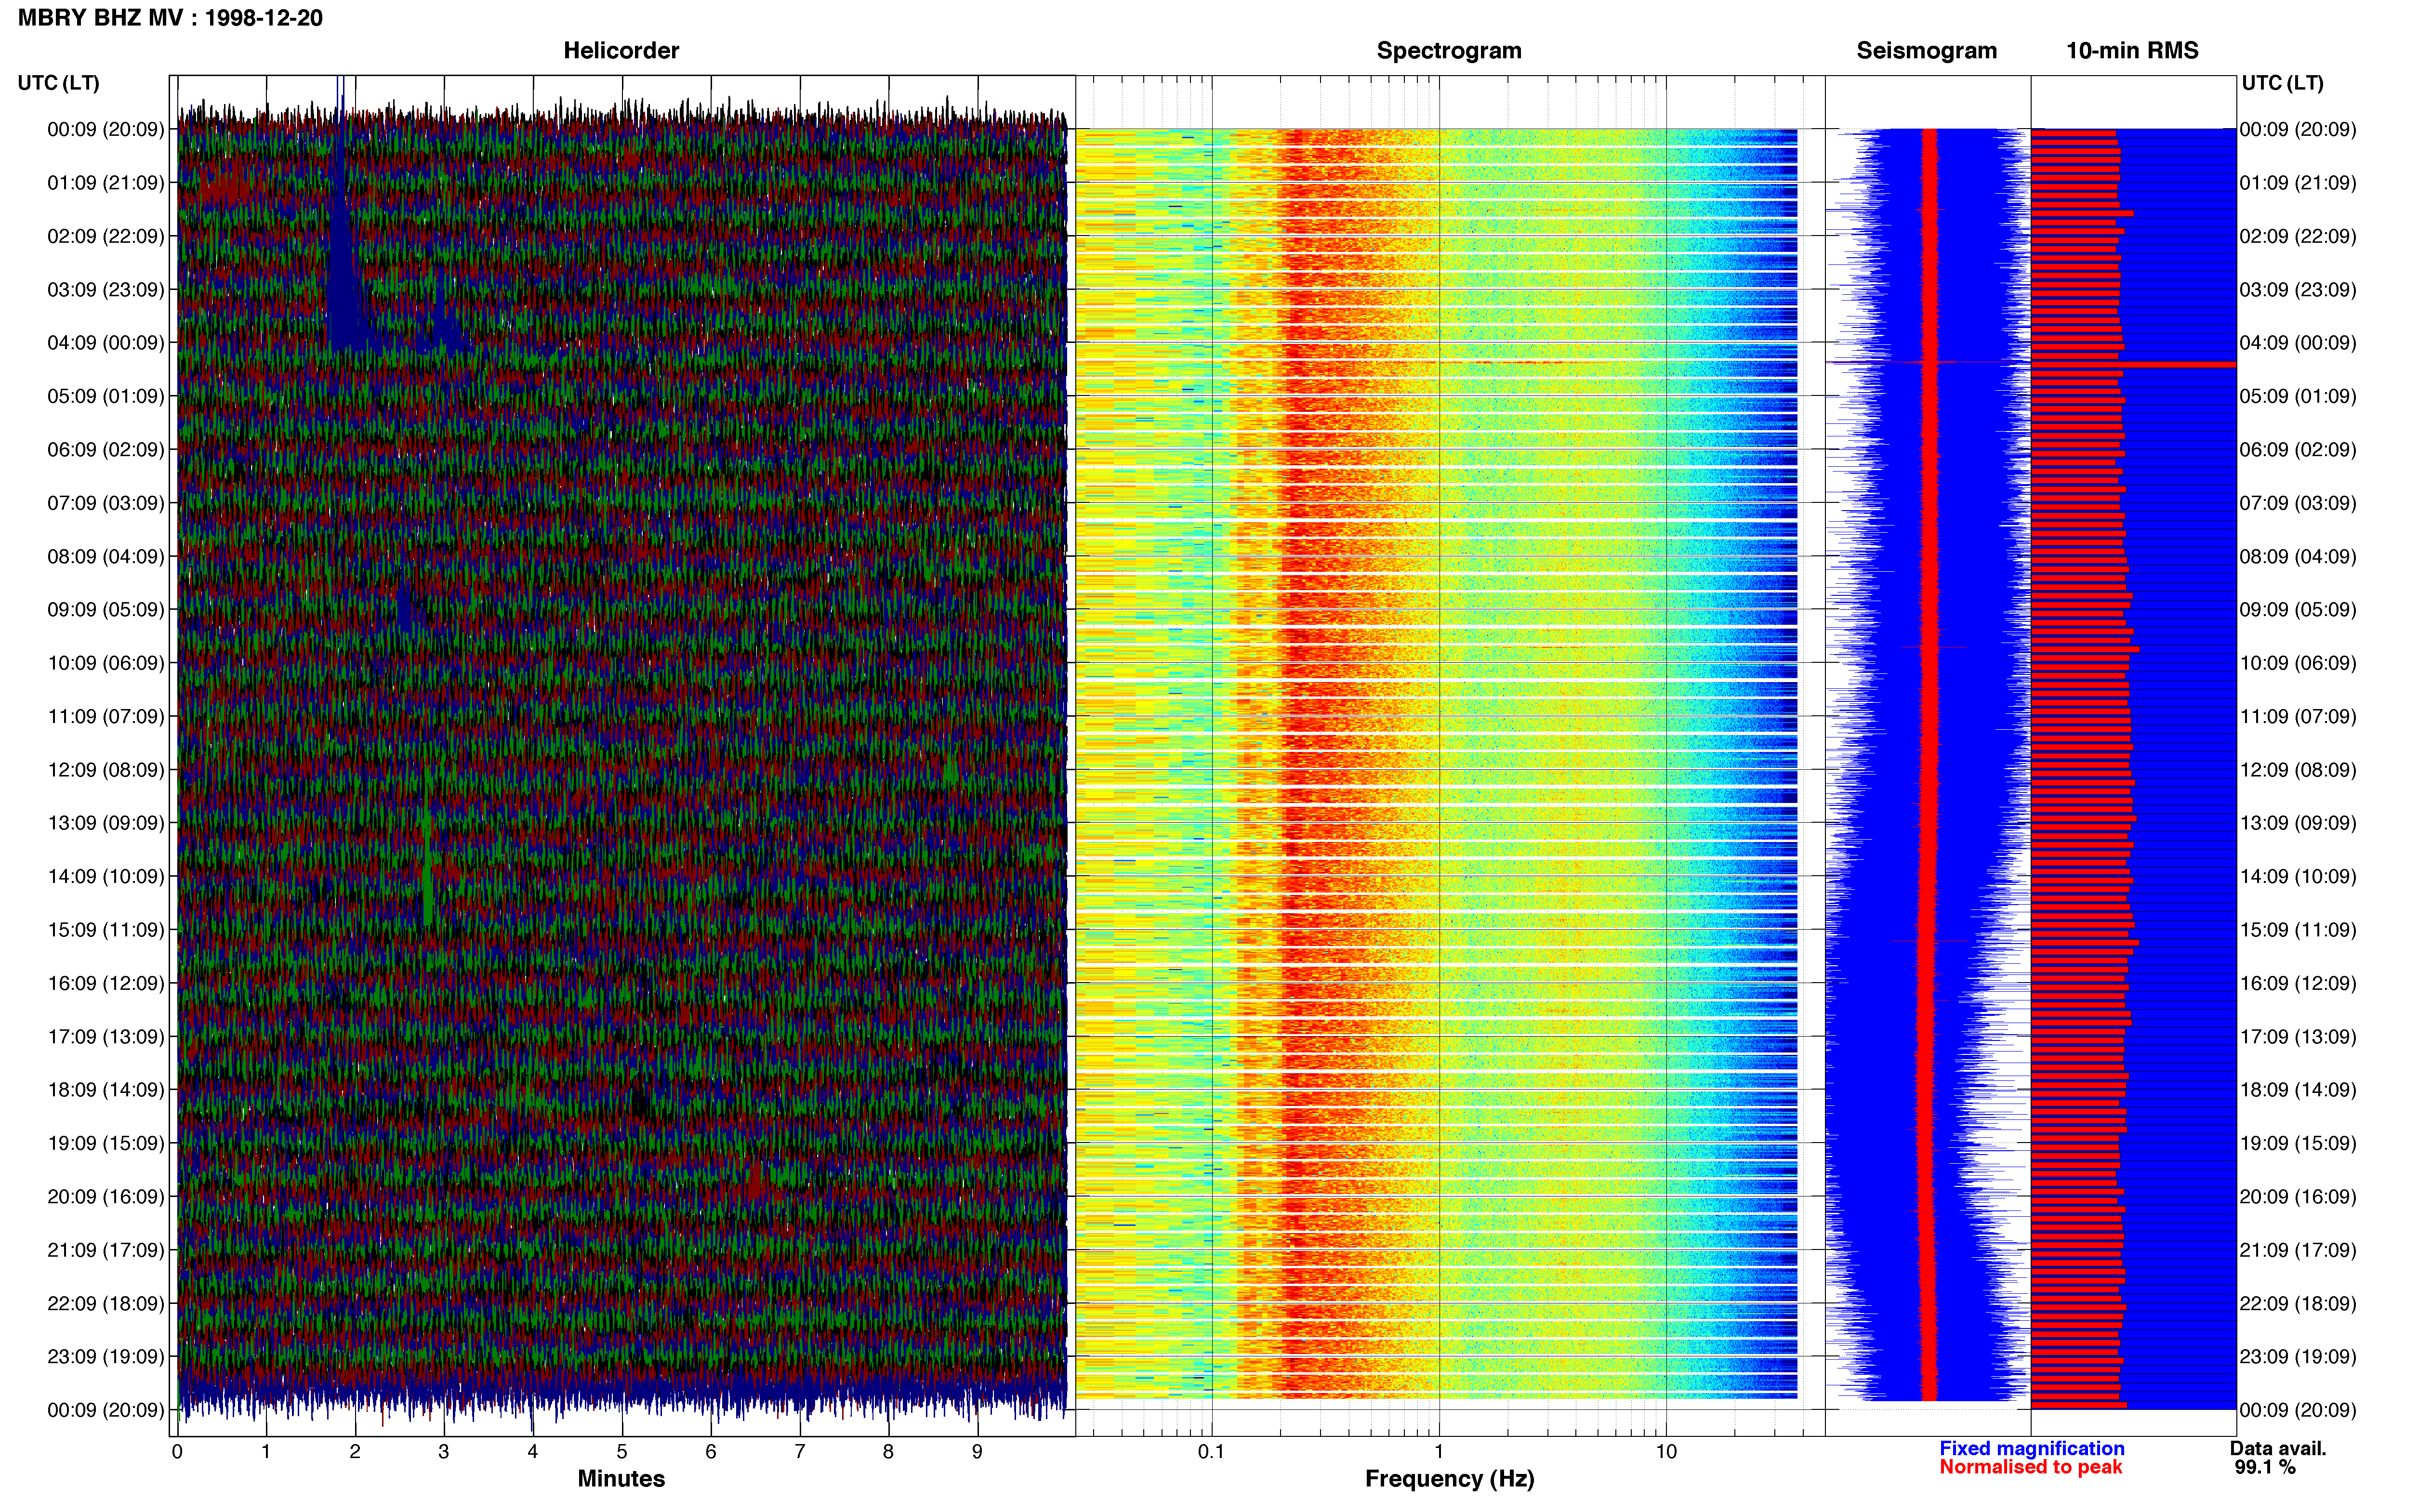
Task: Click the left time label '14:09 (10:09)'
Action: pos(106,876)
